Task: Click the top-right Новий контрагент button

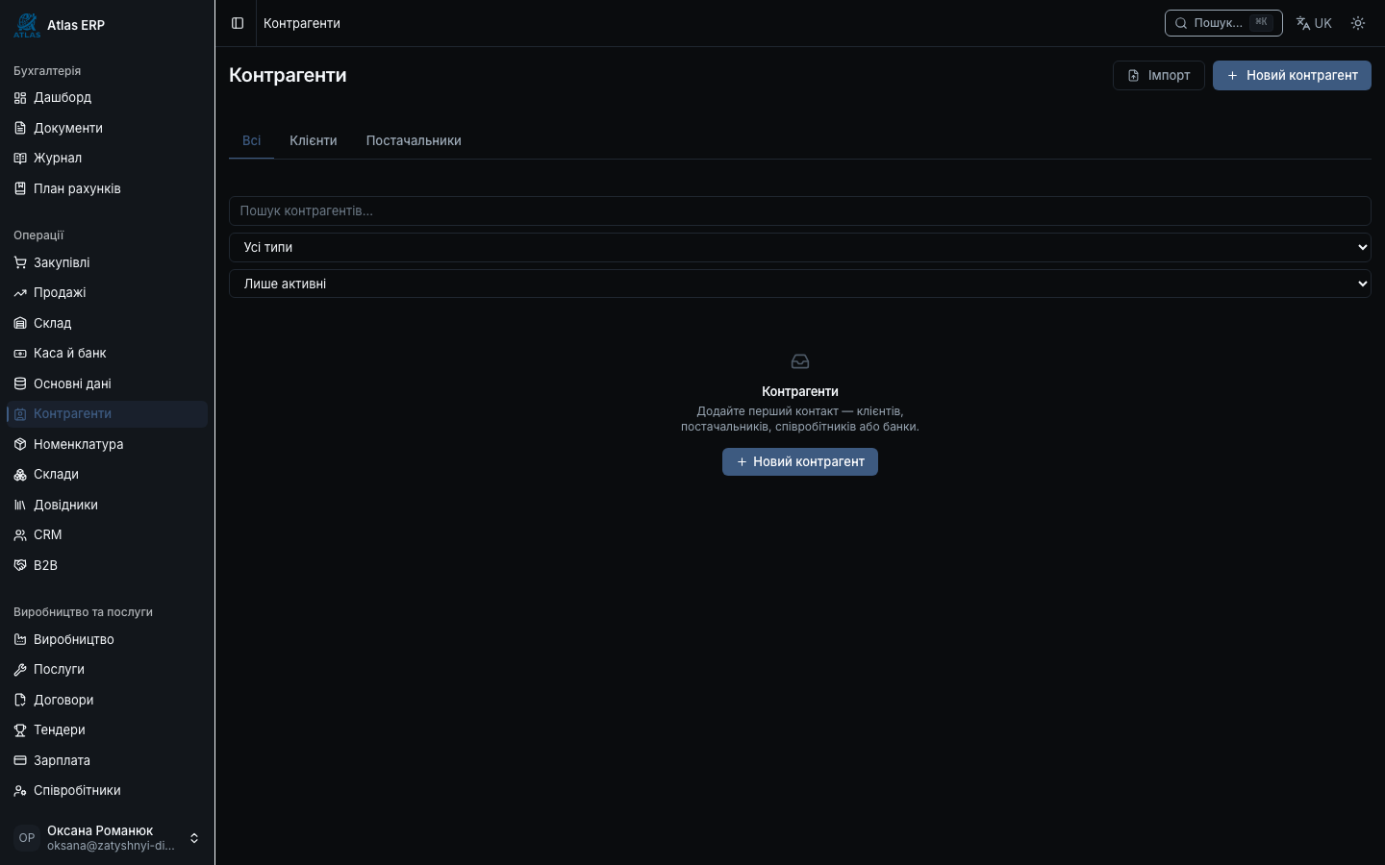Action: (x=1292, y=75)
